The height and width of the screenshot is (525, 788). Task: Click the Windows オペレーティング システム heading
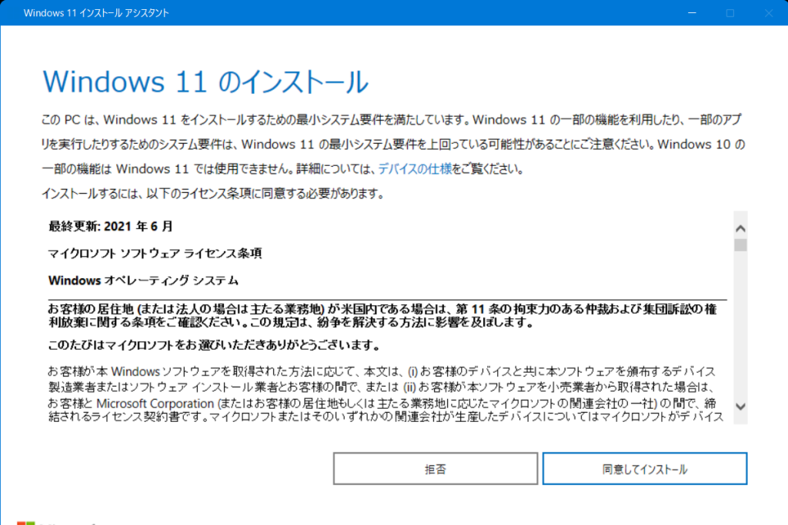pos(143,281)
